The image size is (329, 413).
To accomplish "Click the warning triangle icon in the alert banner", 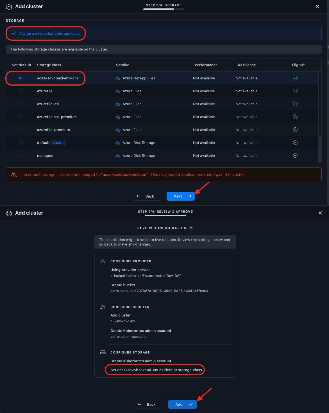I will 13,175.
